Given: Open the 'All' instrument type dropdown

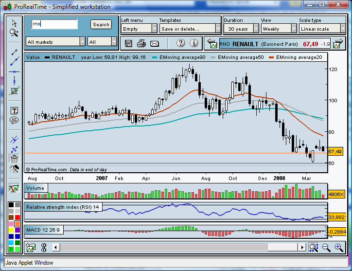Looking at the screenshot, I should coord(102,42).
